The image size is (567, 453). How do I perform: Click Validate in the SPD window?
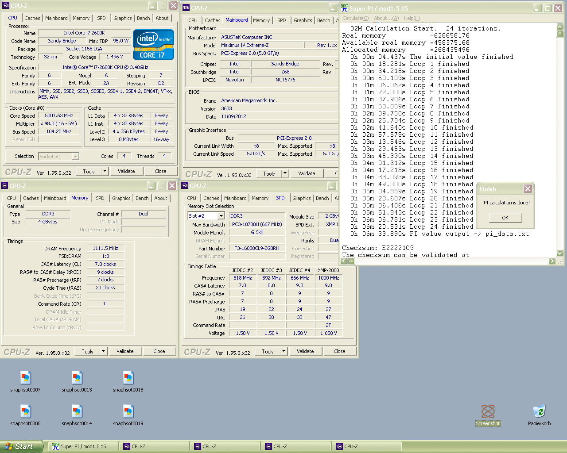point(305,351)
